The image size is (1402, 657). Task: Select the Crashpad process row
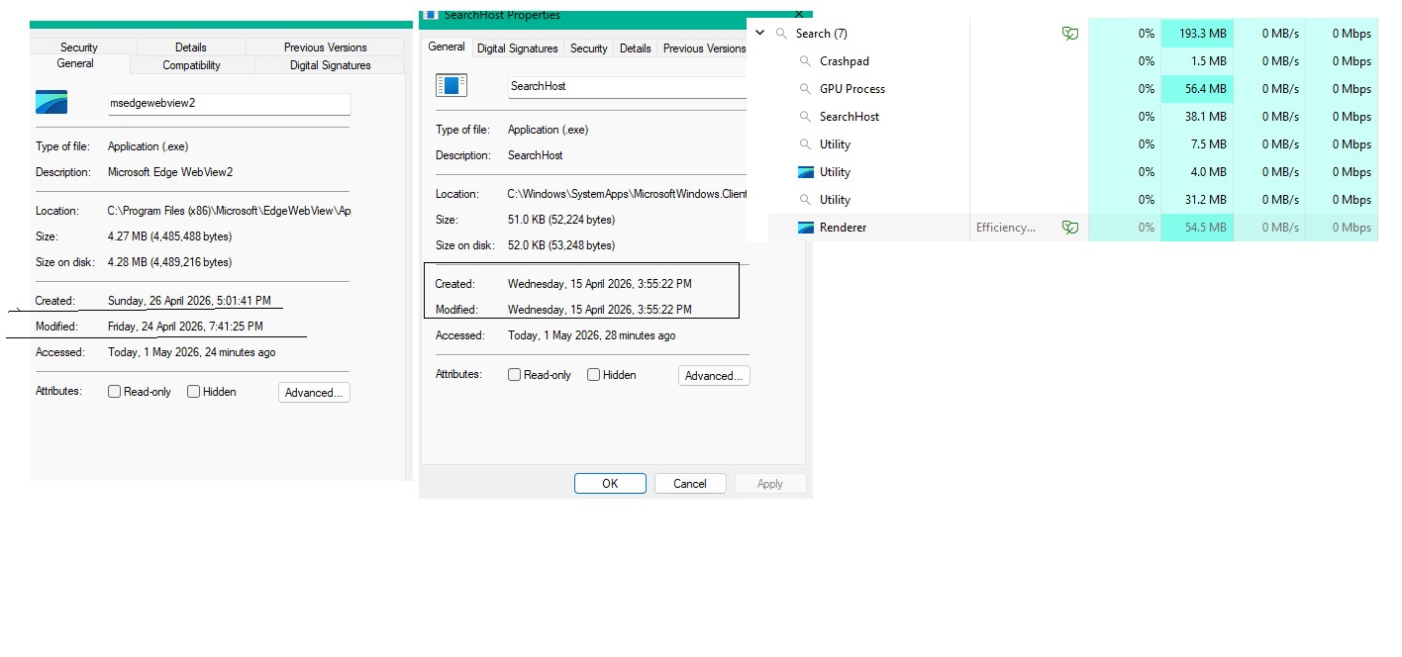tap(1073, 61)
